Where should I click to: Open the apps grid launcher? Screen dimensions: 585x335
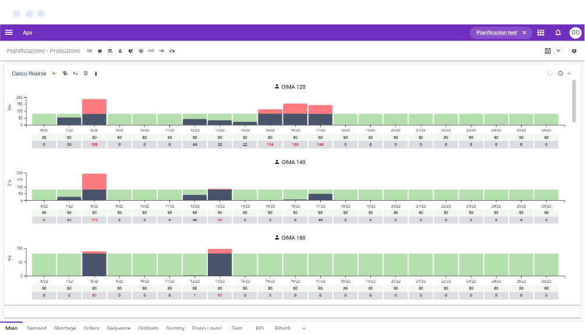(x=541, y=33)
